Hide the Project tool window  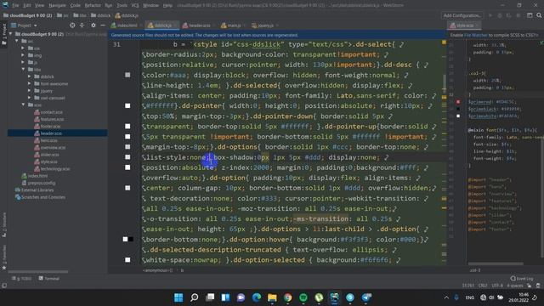click(x=103, y=25)
